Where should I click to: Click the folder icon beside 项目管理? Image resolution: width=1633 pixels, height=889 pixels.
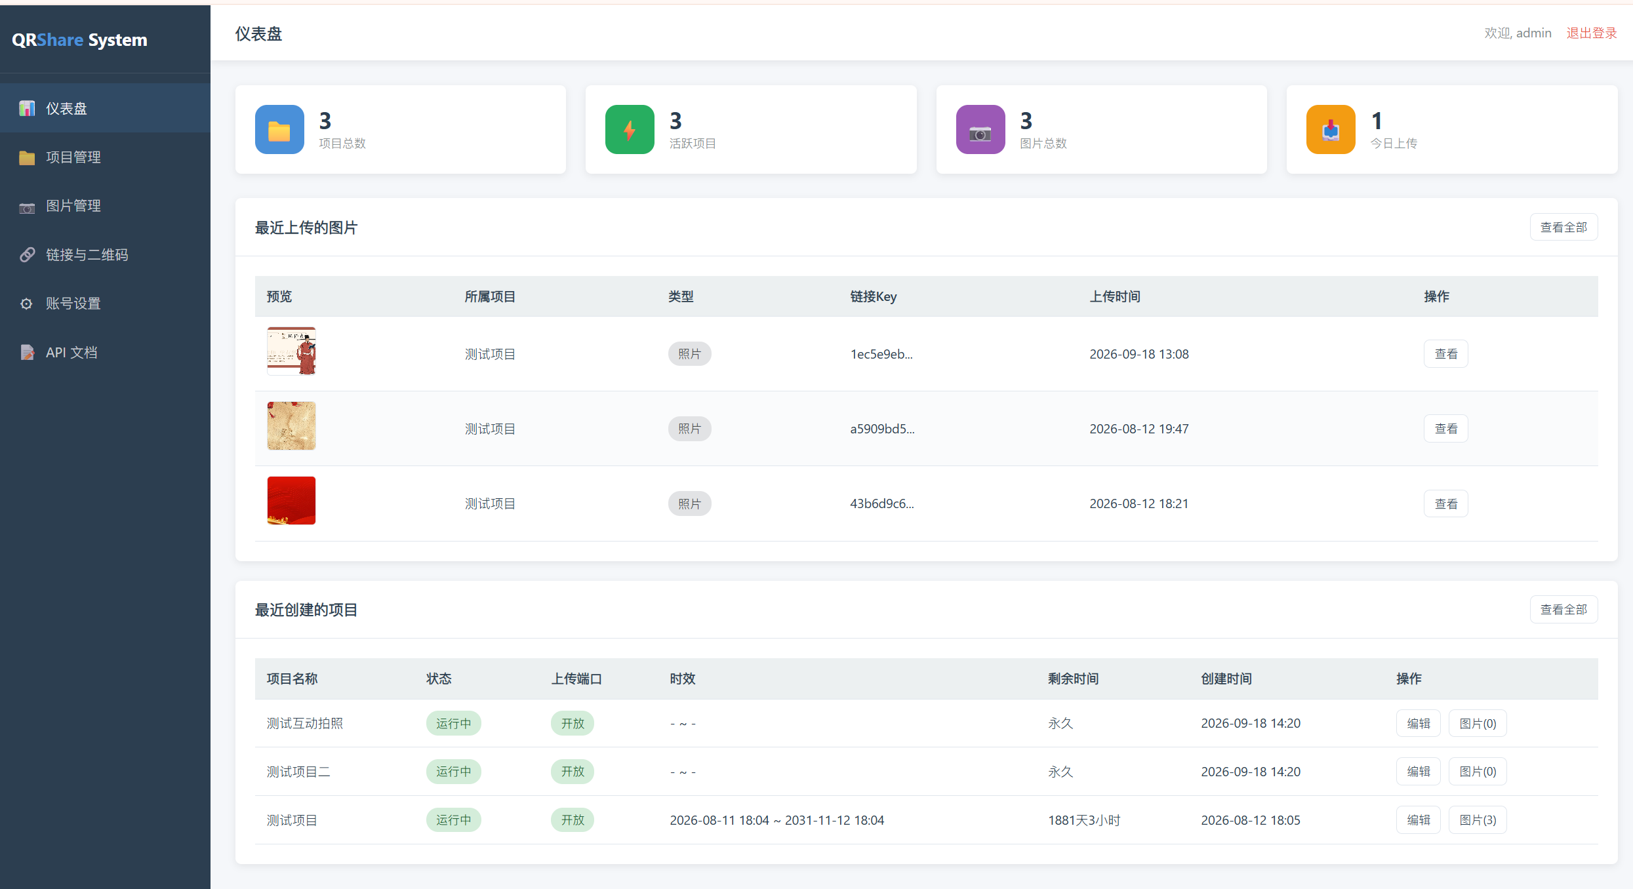click(27, 157)
